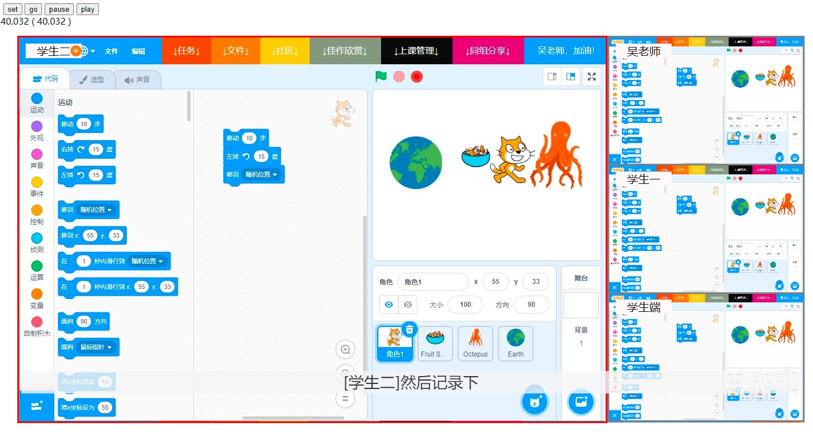This screenshot has height=432, width=813.
Task: Select the Fruit Salad sprite thumbnail
Action: pos(435,344)
